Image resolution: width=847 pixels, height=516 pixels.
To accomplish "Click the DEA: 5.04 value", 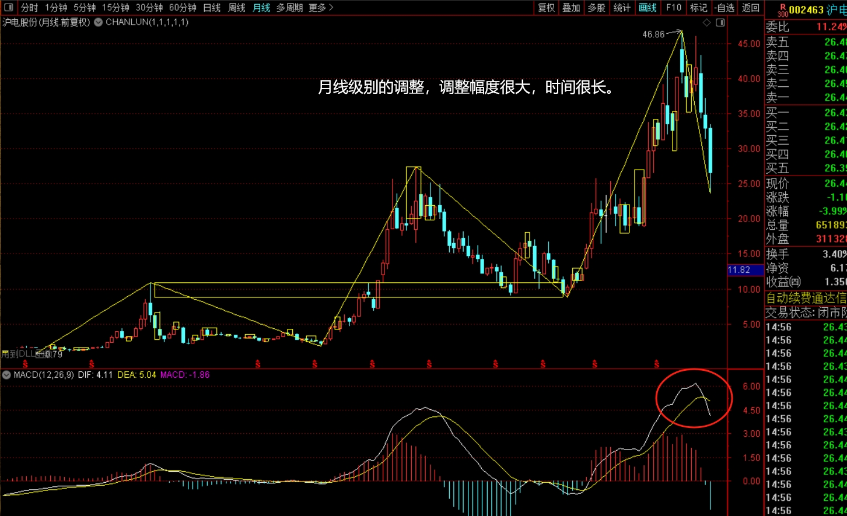I will [136, 375].
